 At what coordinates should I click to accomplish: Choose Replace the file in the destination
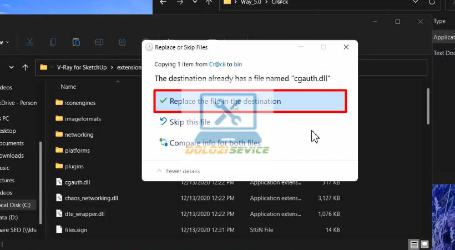[225, 101]
